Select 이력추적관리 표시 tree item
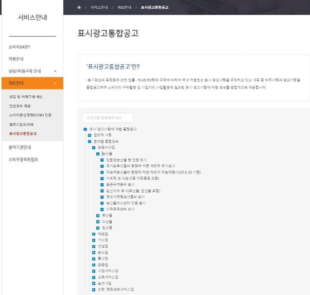 click(120, 209)
